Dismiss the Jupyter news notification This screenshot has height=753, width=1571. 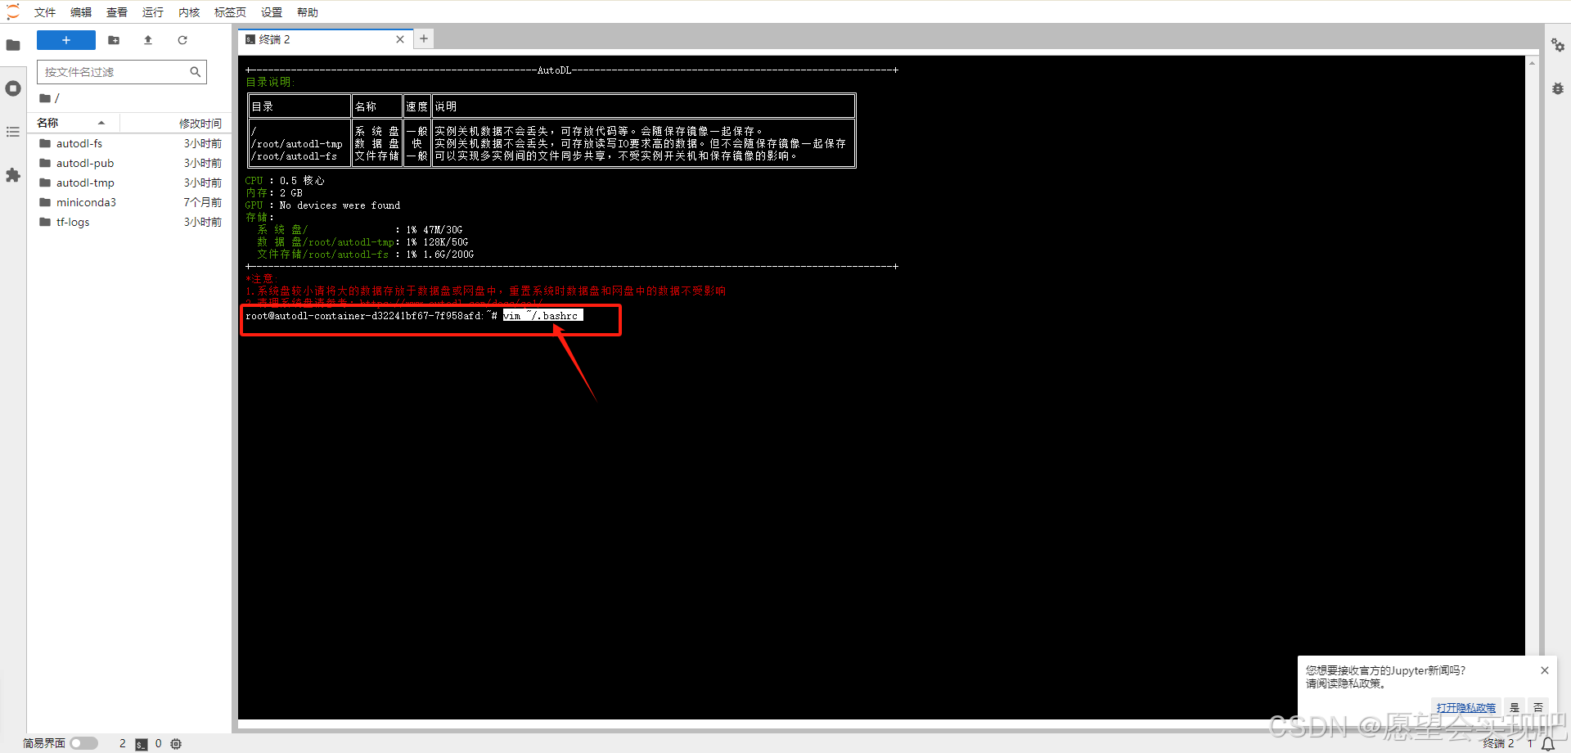click(1545, 670)
